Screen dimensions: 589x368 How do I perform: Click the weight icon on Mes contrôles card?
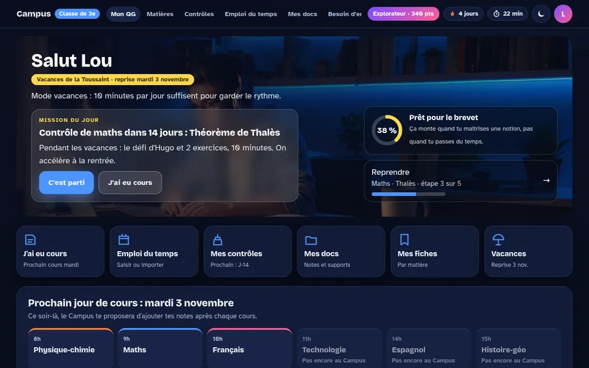point(217,240)
